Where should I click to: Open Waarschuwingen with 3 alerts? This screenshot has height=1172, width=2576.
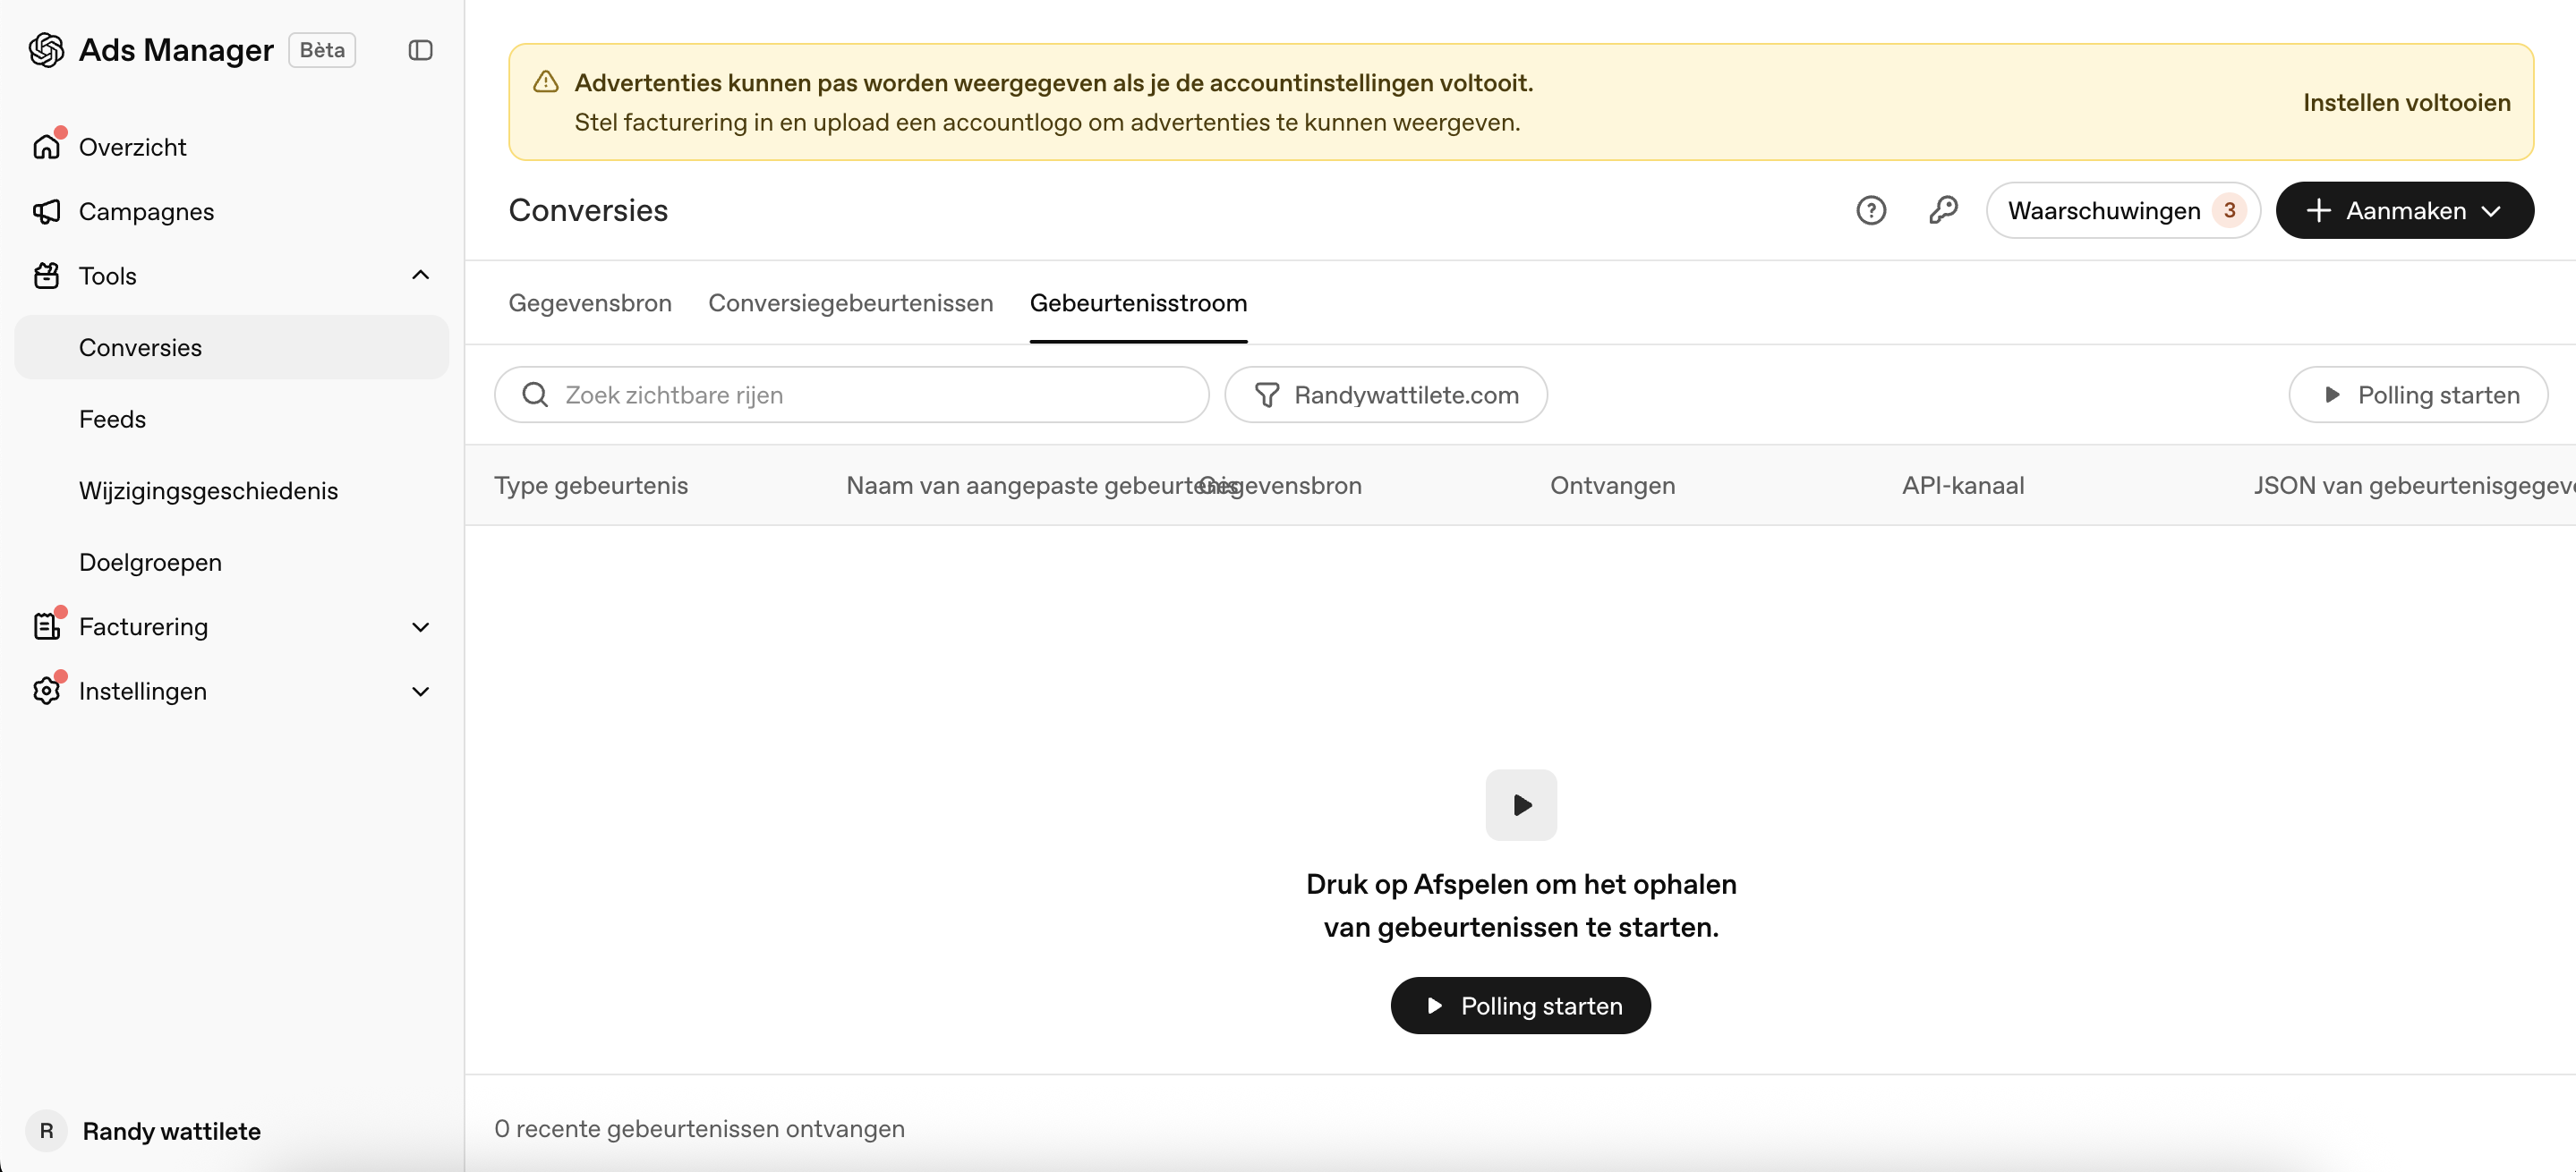coord(2123,211)
